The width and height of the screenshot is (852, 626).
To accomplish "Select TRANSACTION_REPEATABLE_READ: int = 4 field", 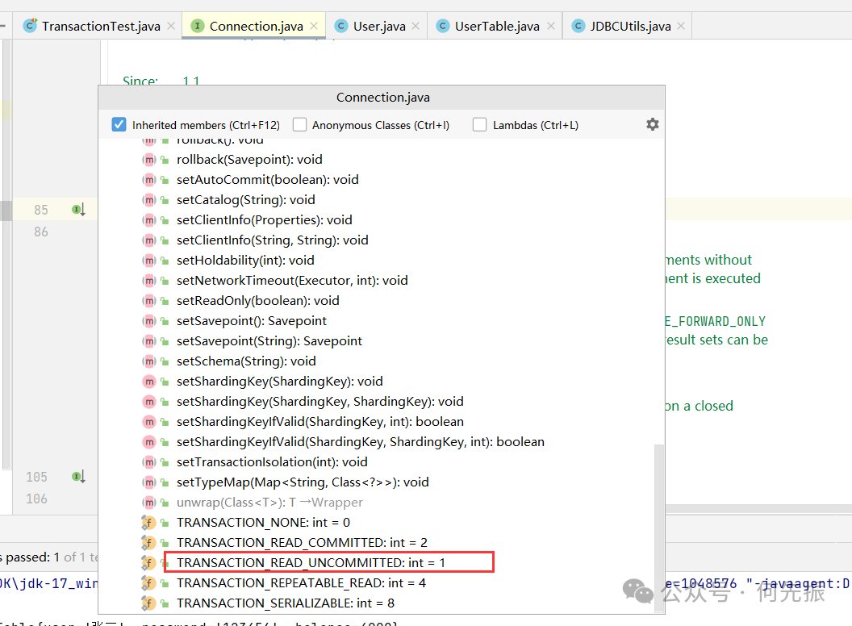I will [301, 582].
